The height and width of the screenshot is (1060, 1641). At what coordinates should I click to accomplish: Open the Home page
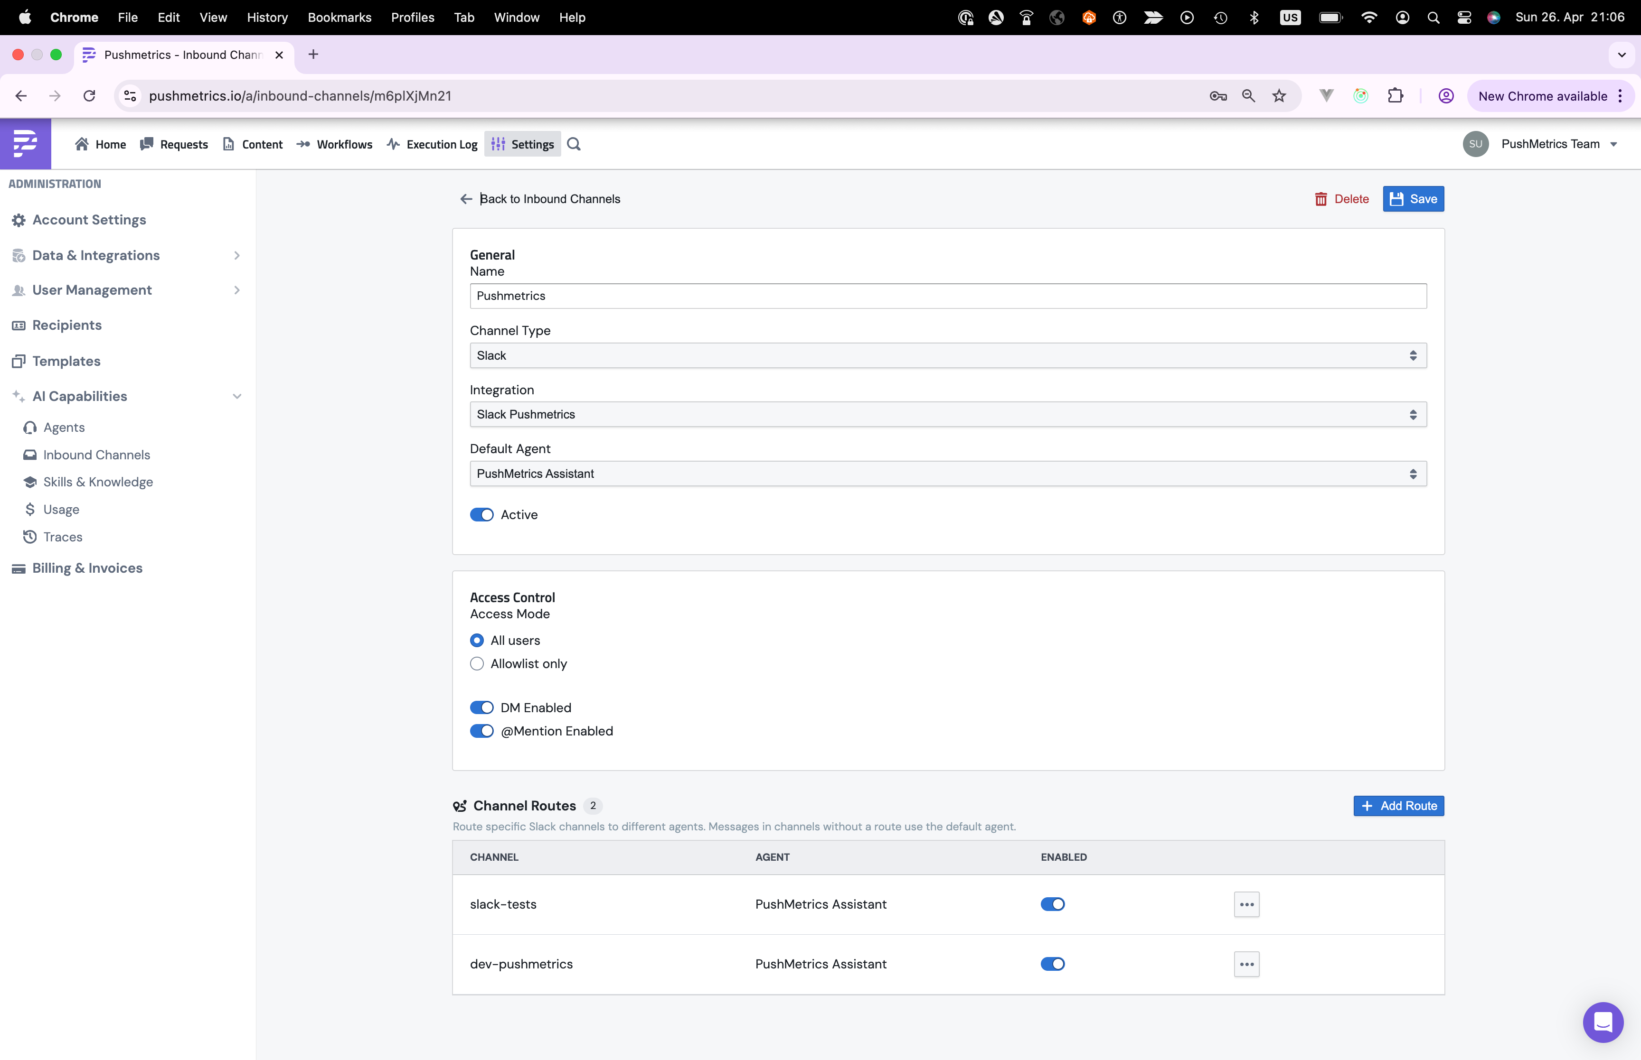coord(101,144)
